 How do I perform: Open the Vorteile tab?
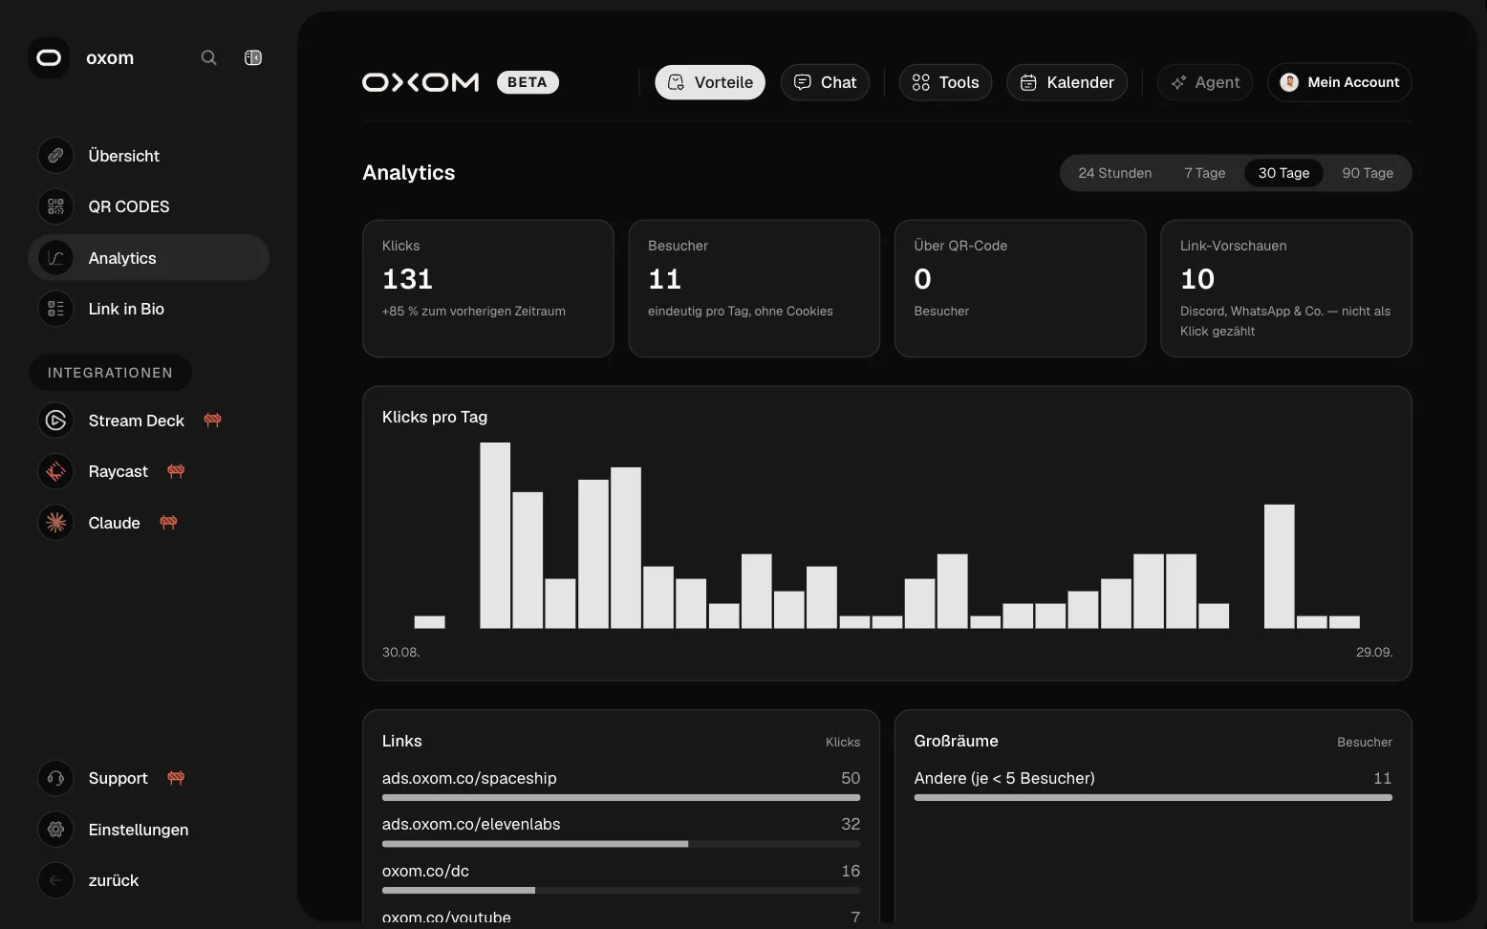pyautogui.click(x=710, y=82)
